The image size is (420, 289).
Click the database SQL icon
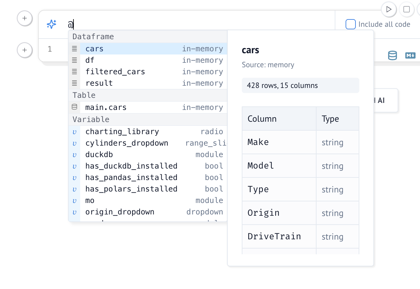pyautogui.click(x=392, y=55)
